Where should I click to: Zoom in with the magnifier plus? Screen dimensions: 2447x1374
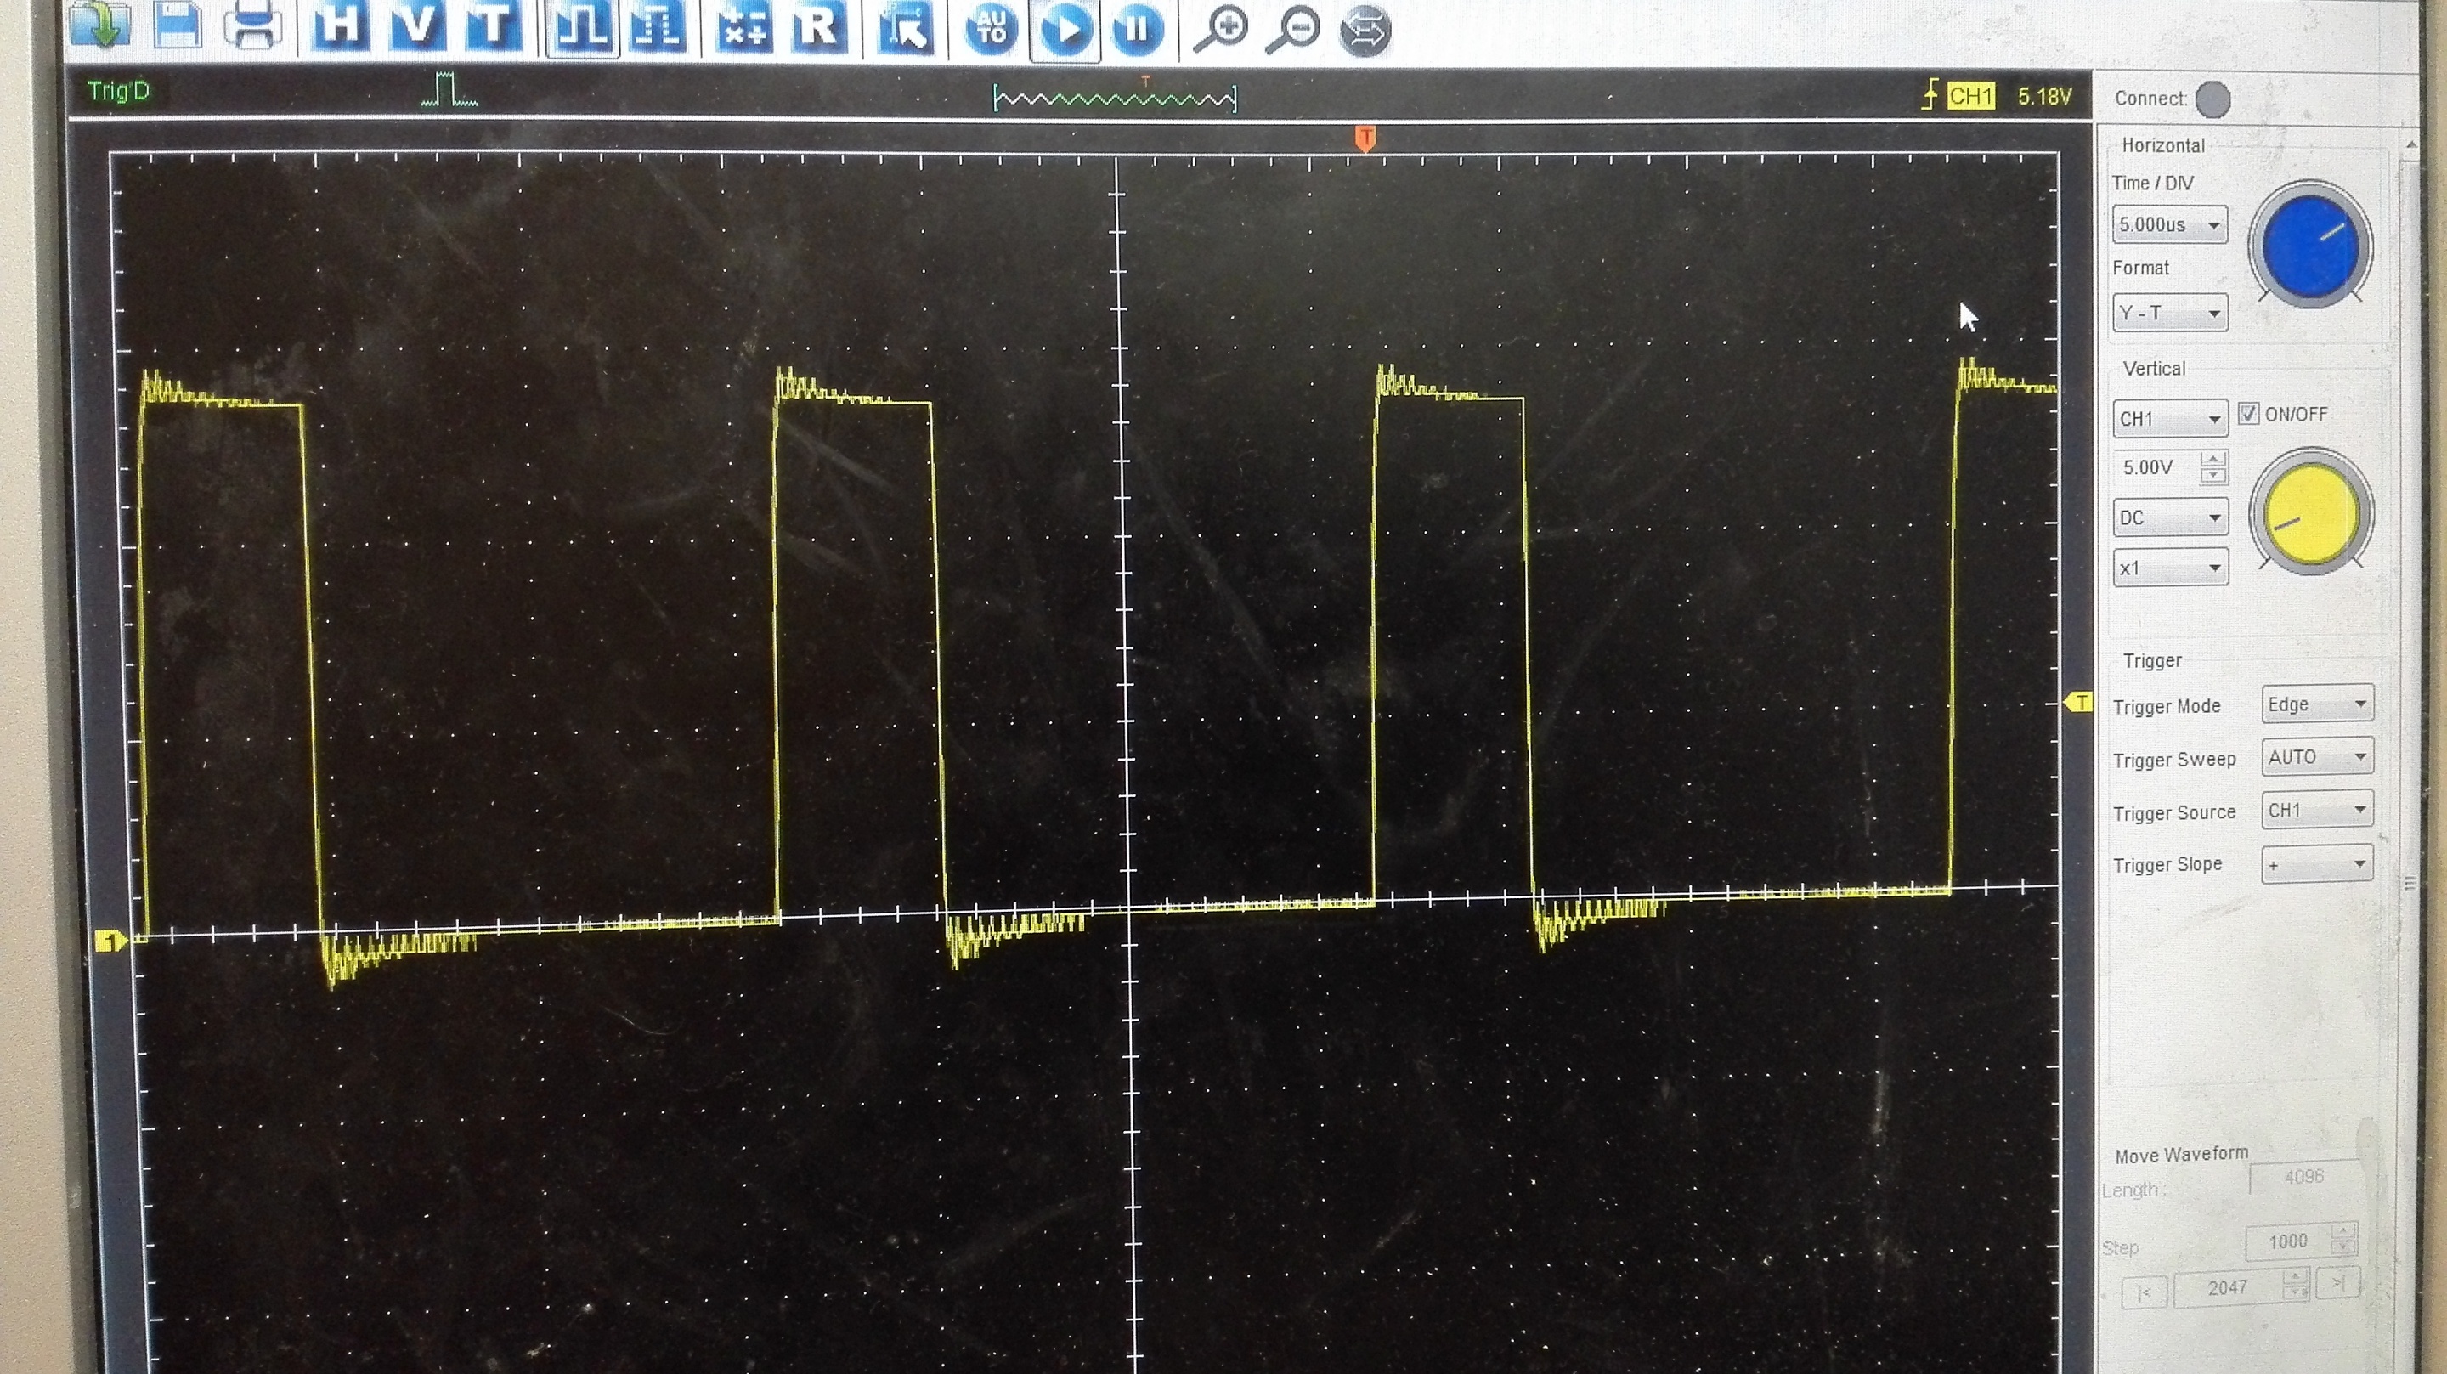pyautogui.click(x=1221, y=29)
